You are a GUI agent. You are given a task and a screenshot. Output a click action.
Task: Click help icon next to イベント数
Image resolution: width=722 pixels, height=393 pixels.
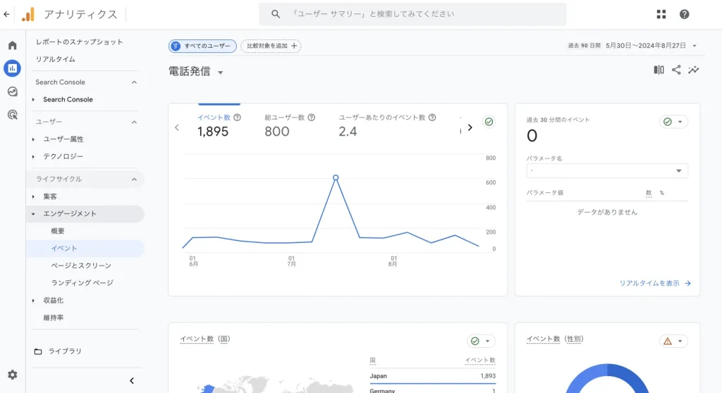(237, 118)
